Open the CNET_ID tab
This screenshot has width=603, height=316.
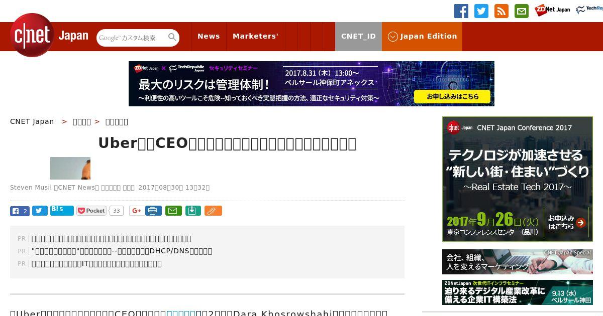pos(358,36)
